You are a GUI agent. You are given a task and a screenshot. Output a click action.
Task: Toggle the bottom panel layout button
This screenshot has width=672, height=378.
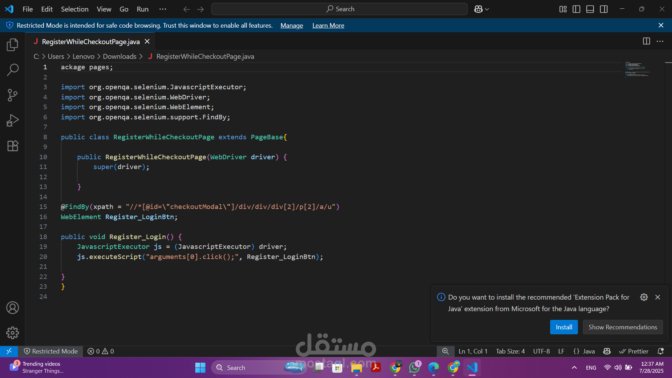tap(590, 9)
